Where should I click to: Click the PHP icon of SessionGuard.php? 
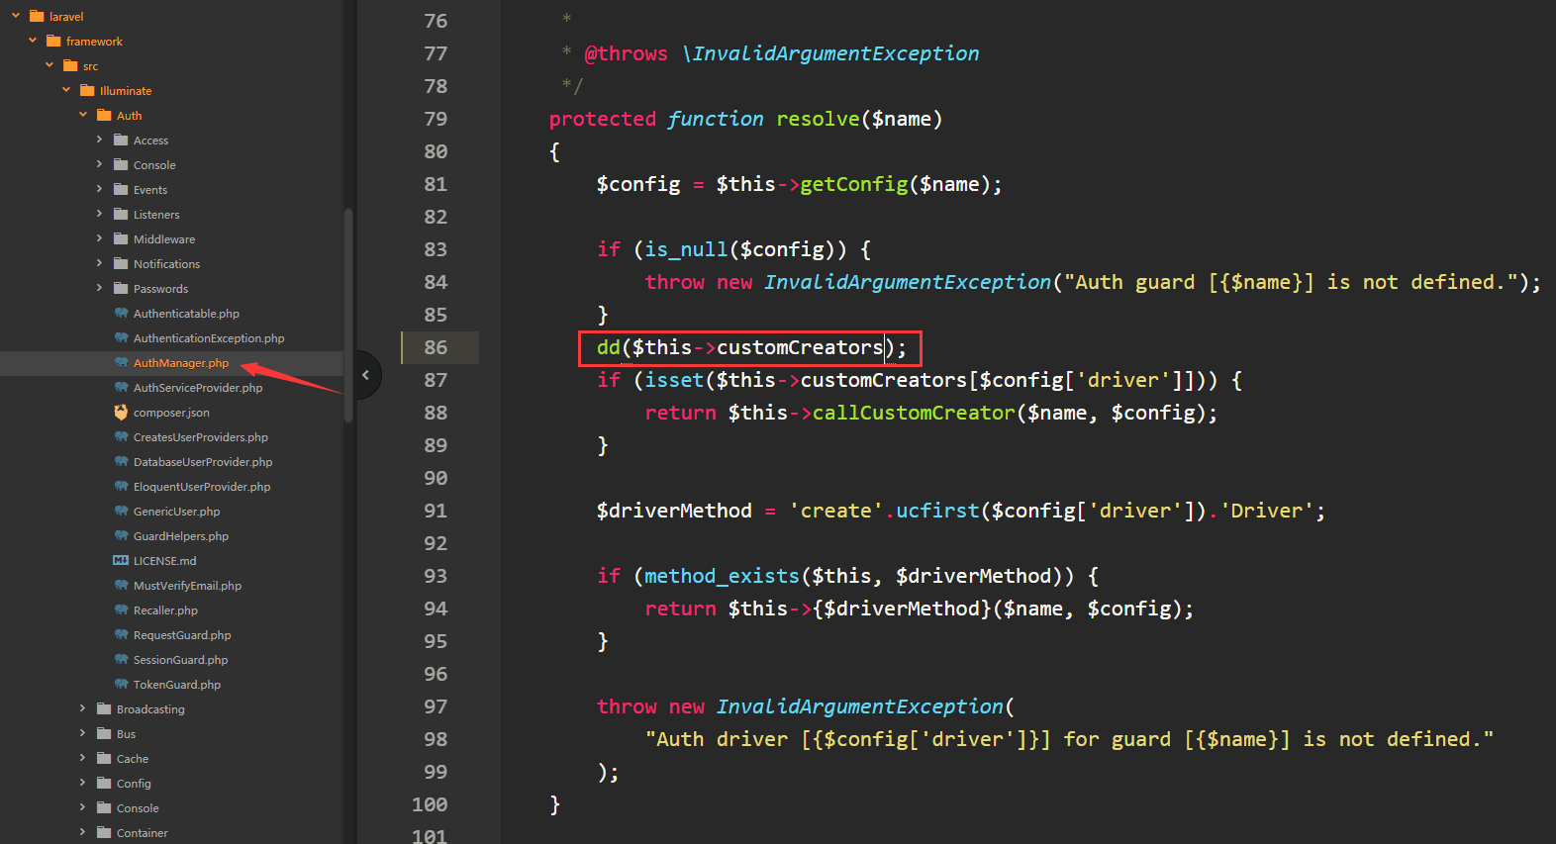click(121, 659)
